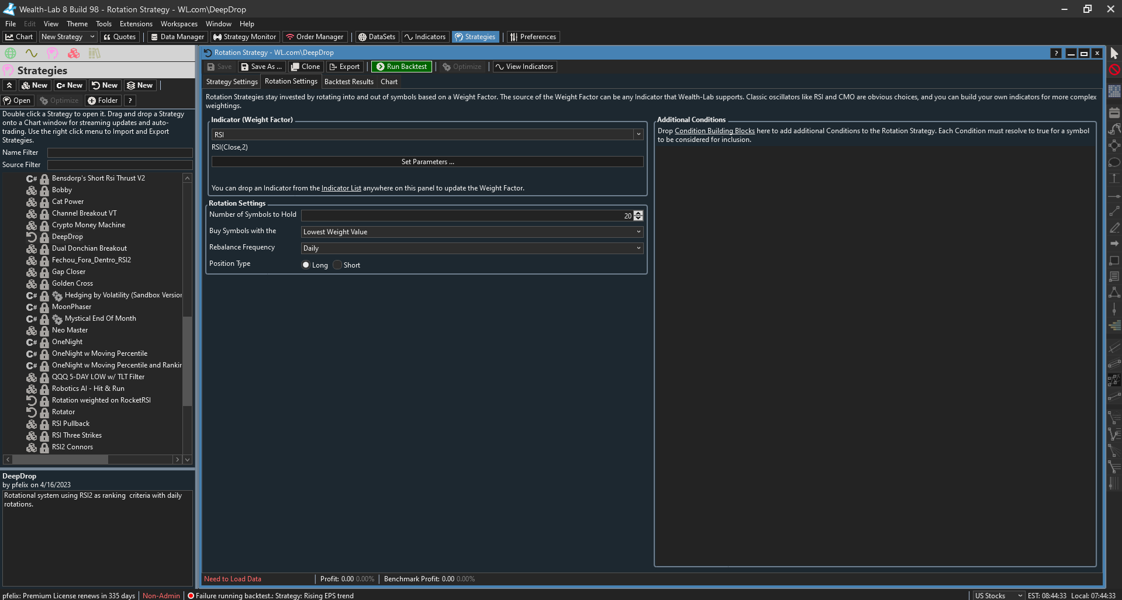
Task: Add a new strategy Folder
Action: pyautogui.click(x=103, y=100)
